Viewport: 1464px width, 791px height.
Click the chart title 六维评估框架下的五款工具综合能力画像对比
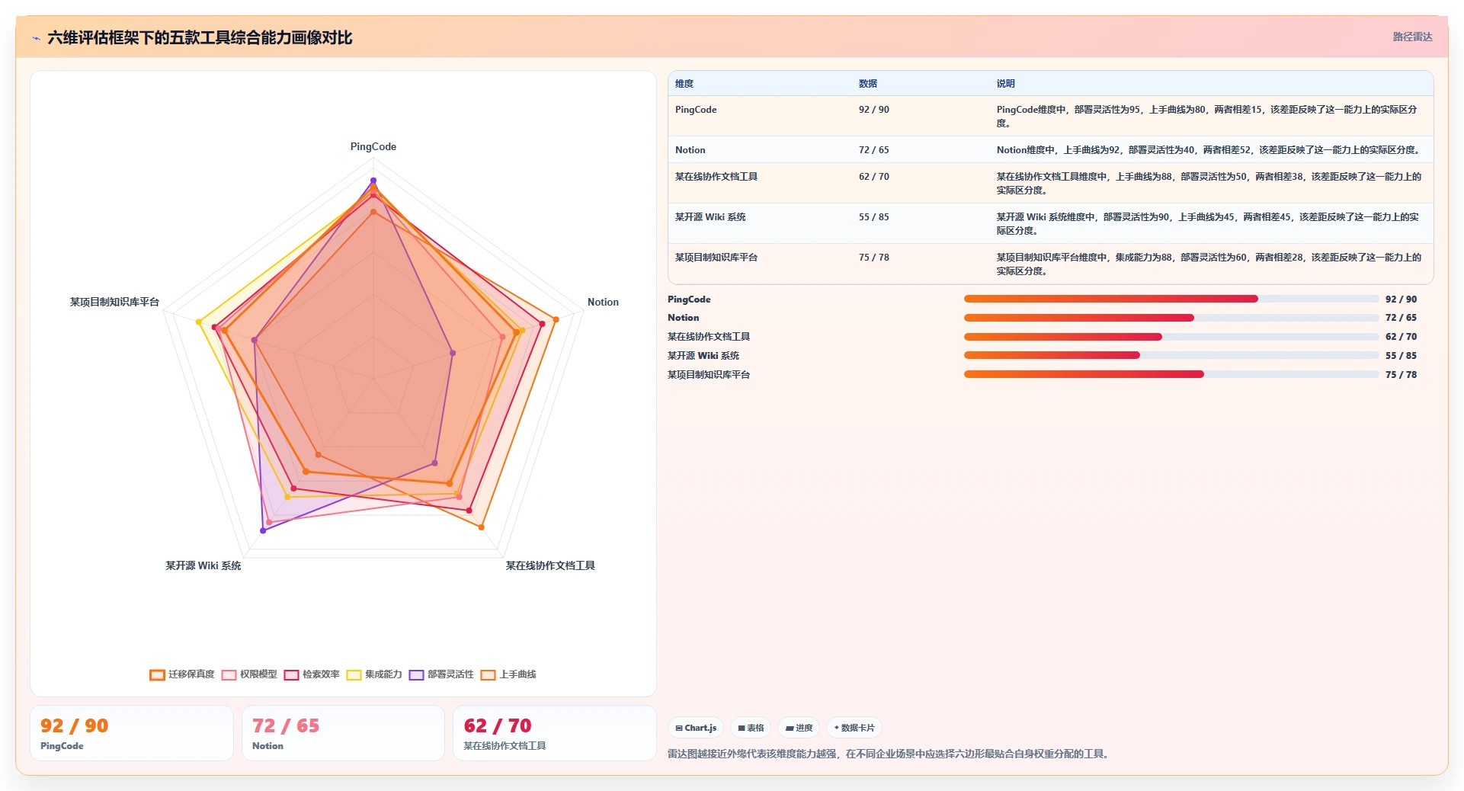(x=200, y=38)
